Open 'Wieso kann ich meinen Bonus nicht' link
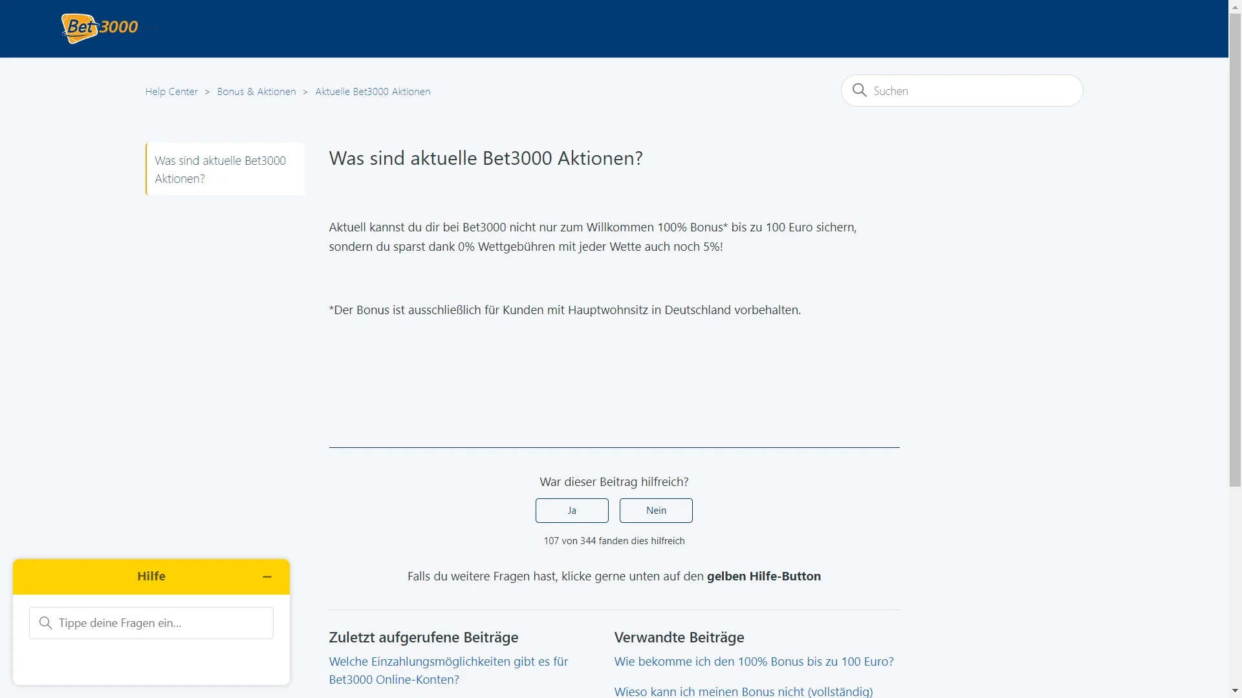This screenshot has width=1242, height=698. point(743,691)
